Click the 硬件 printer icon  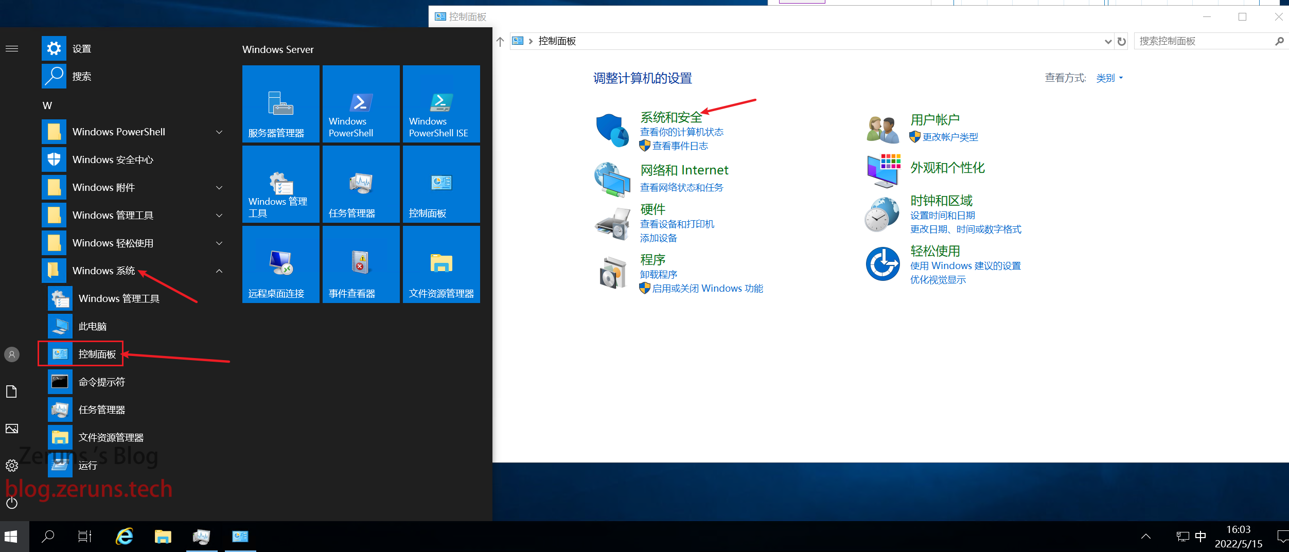coord(612,224)
